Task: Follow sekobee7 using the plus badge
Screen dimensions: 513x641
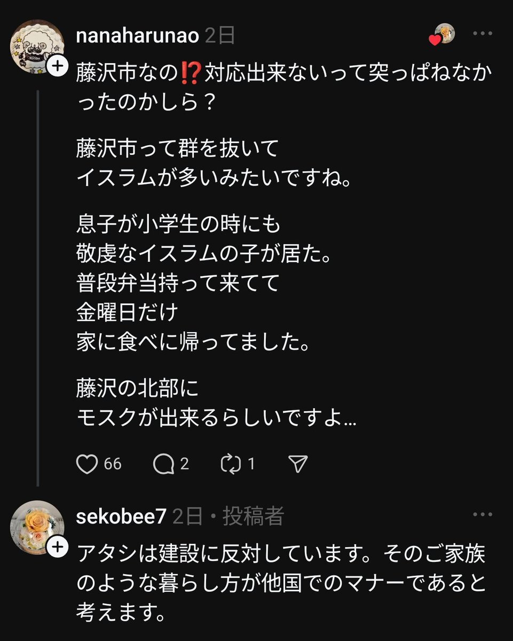Action: click(x=58, y=546)
